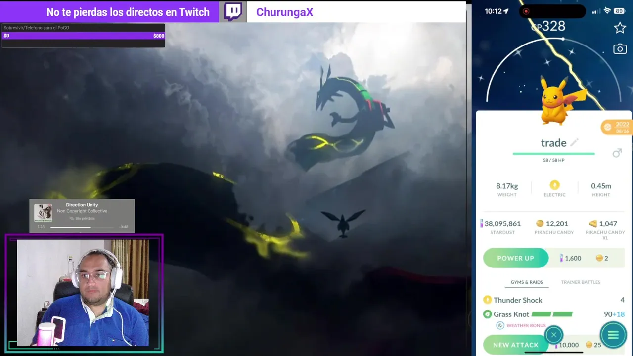Tap the CP328 value

[x=548, y=26]
